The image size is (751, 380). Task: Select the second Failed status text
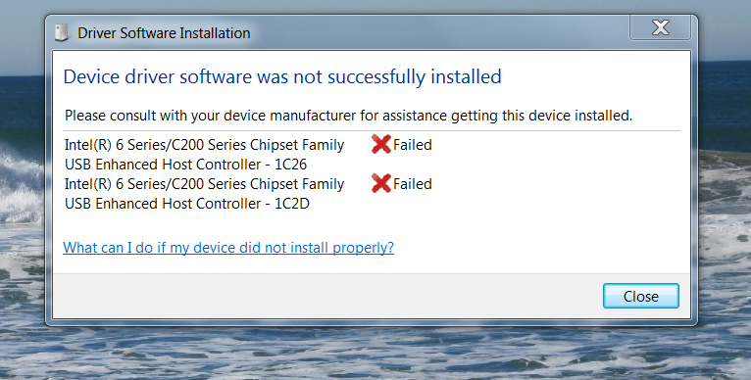413,184
